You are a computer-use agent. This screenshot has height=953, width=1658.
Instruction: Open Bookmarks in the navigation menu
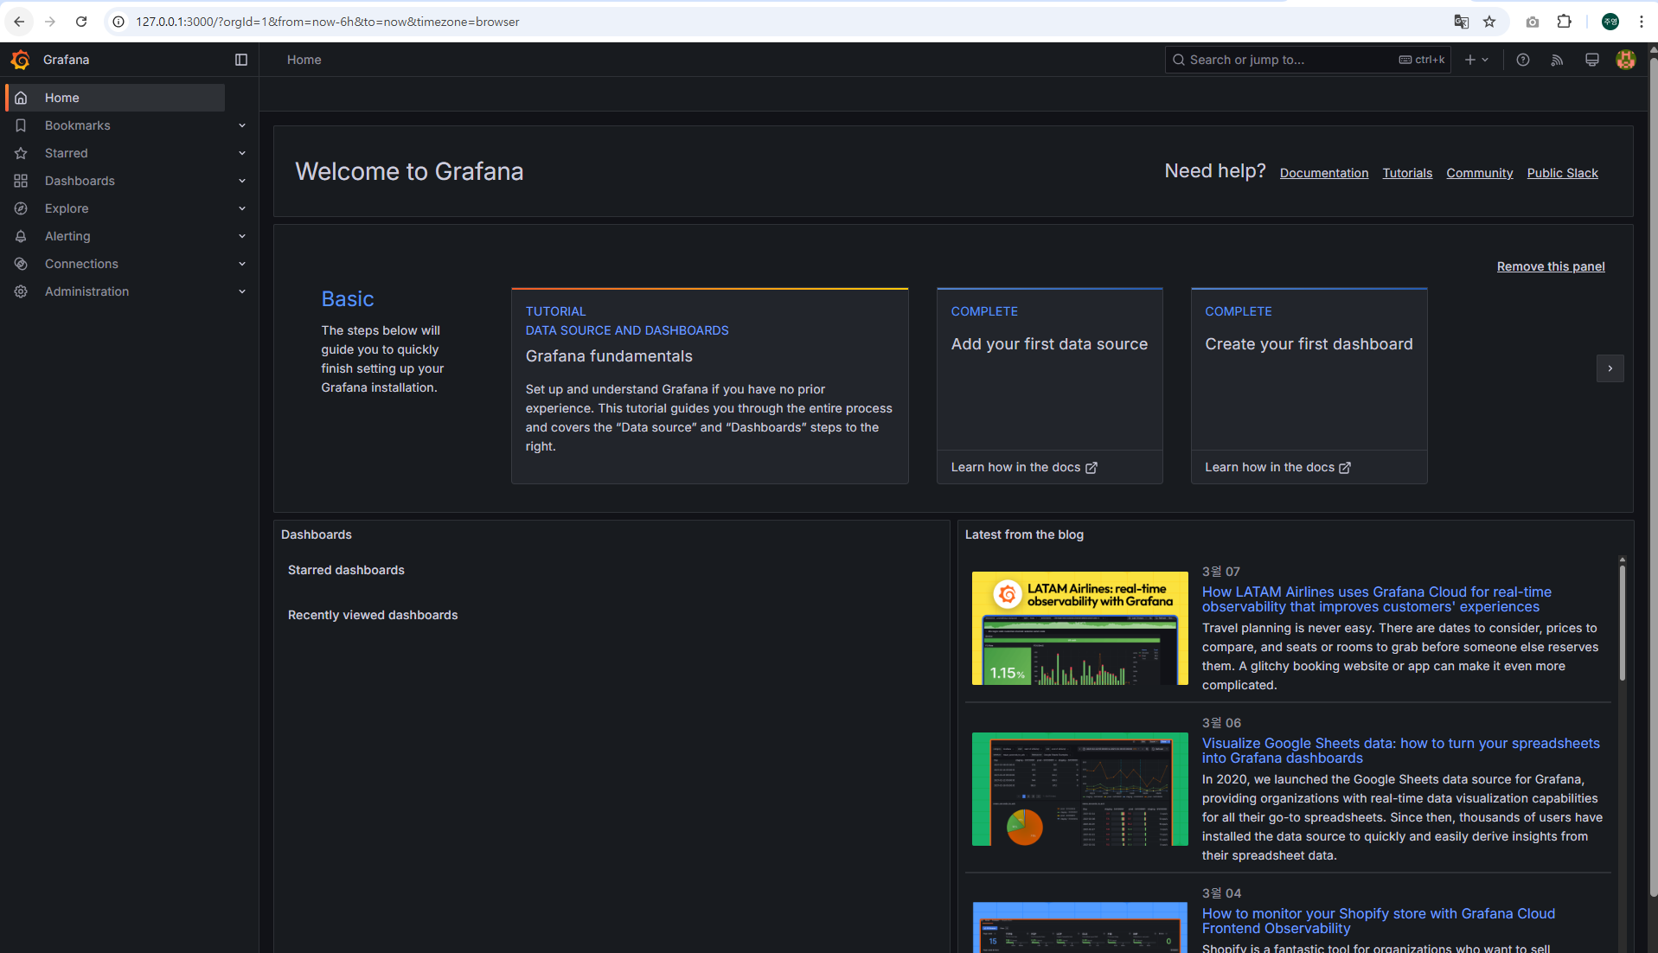(x=78, y=125)
